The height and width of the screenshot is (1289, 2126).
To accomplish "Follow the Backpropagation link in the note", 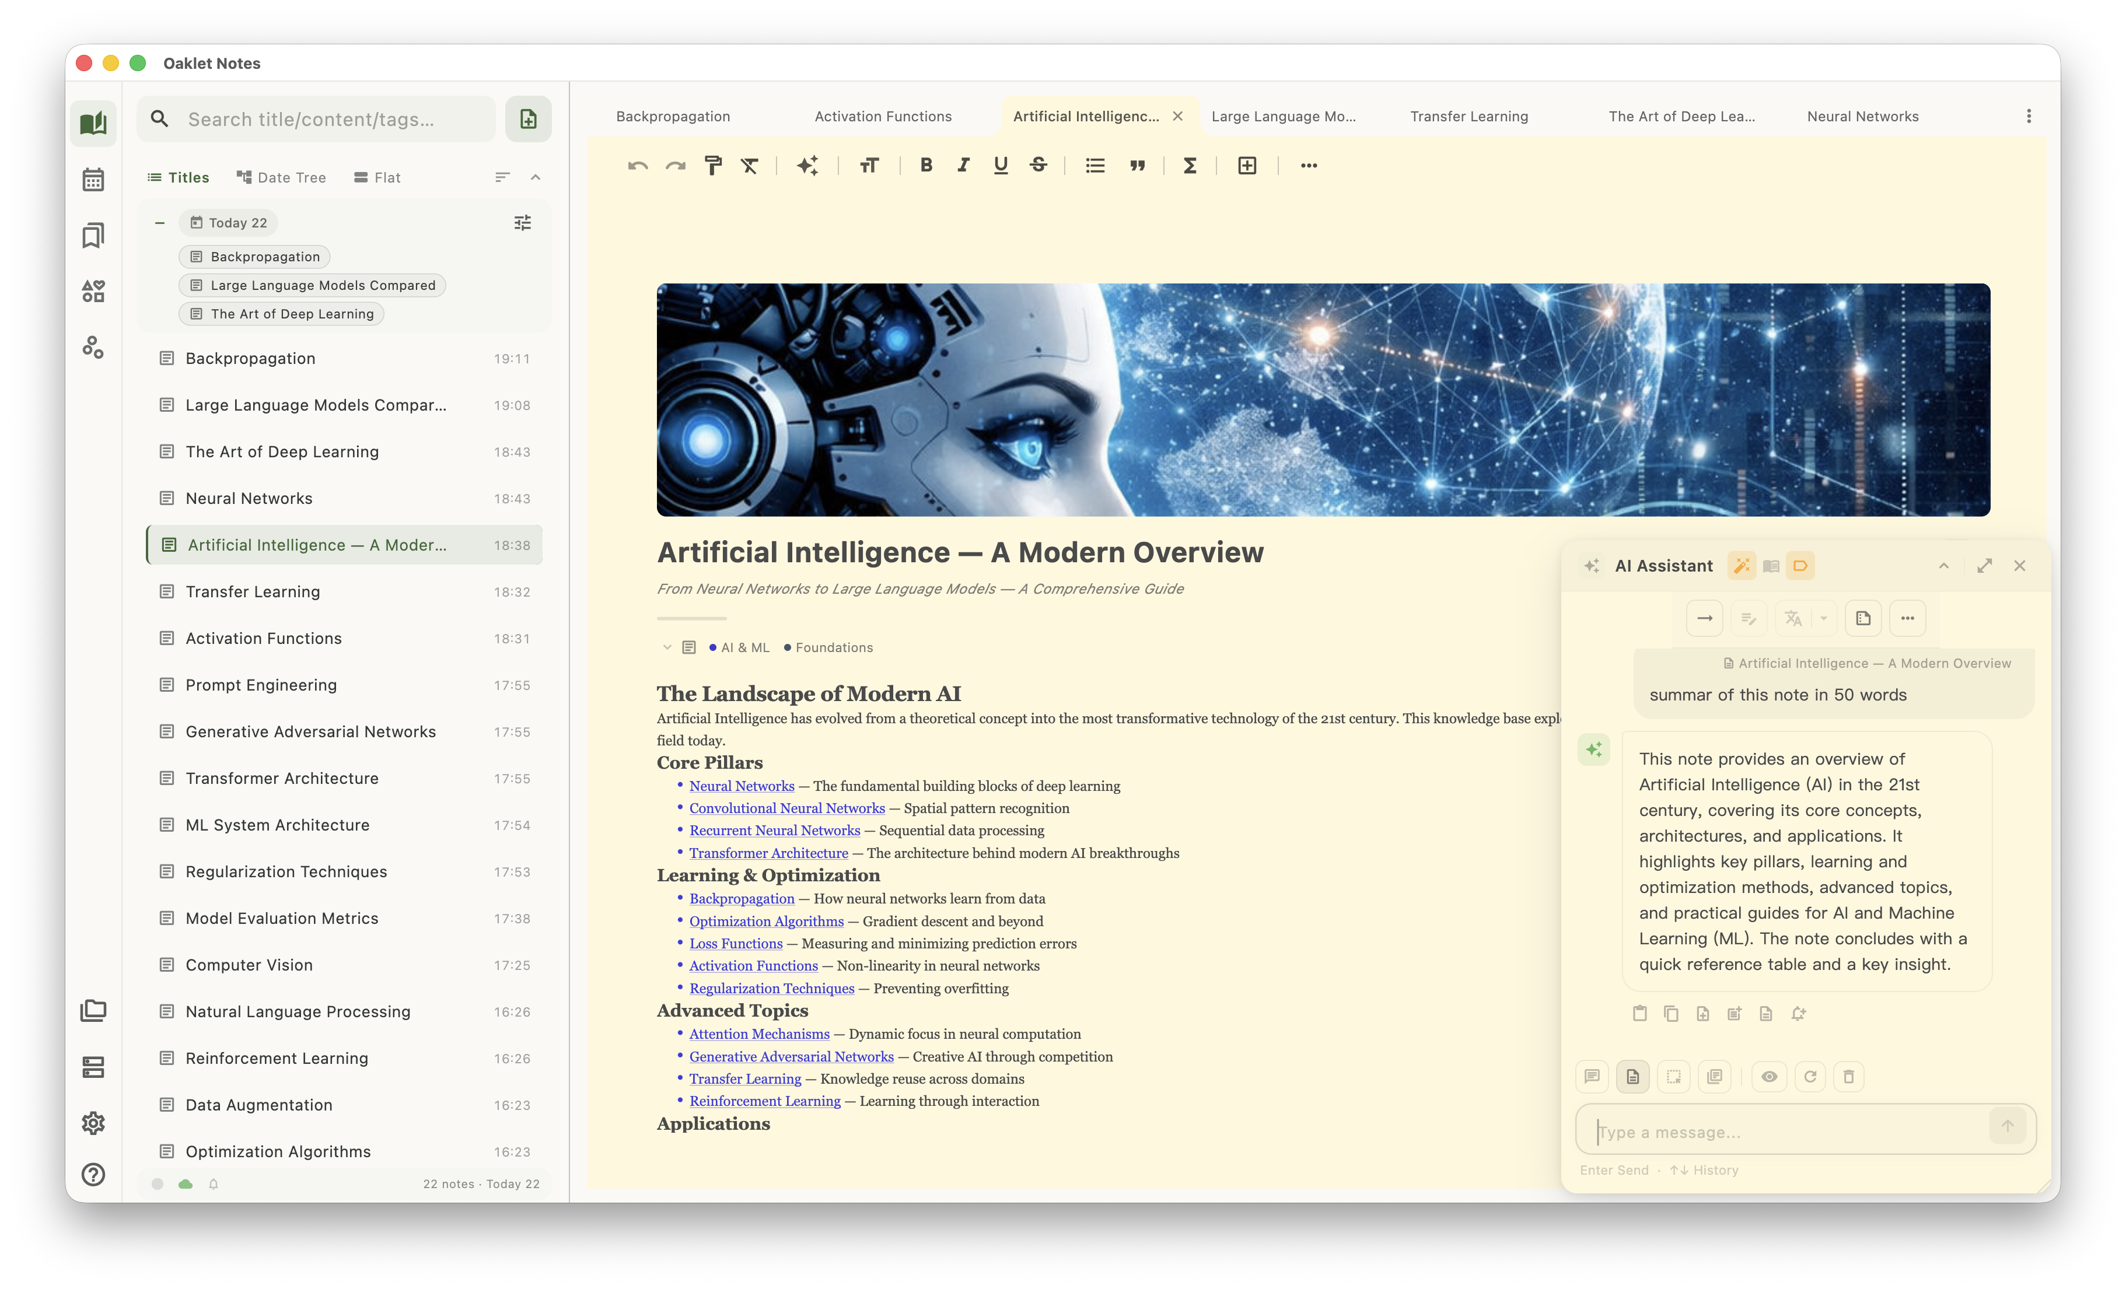I will [742, 898].
